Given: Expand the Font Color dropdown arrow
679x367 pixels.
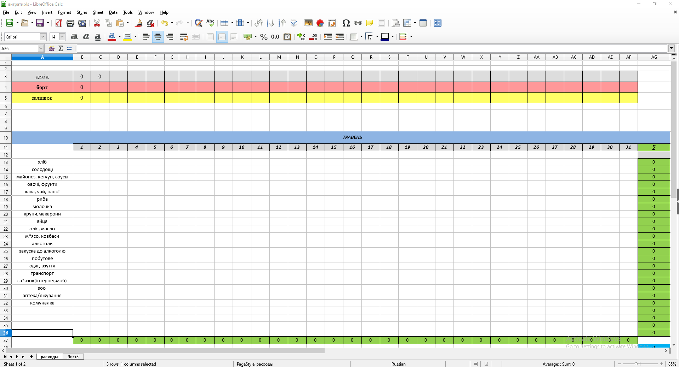Looking at the screenshot, I should [120, 37].
